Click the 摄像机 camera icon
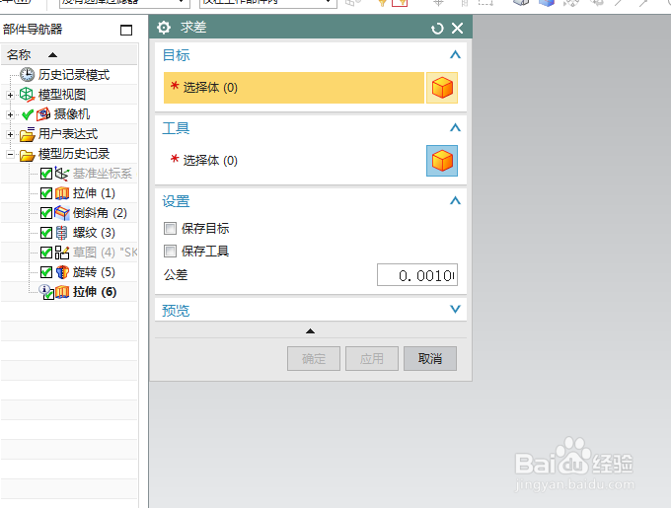 pyautogui.click(x=43, y=114)
